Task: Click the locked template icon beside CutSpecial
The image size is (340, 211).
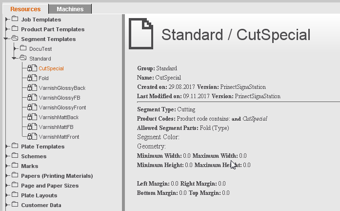Action: [32, 68]
